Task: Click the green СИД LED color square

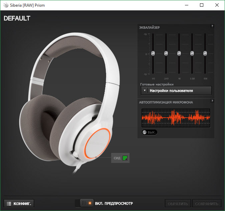Action: 125,158
